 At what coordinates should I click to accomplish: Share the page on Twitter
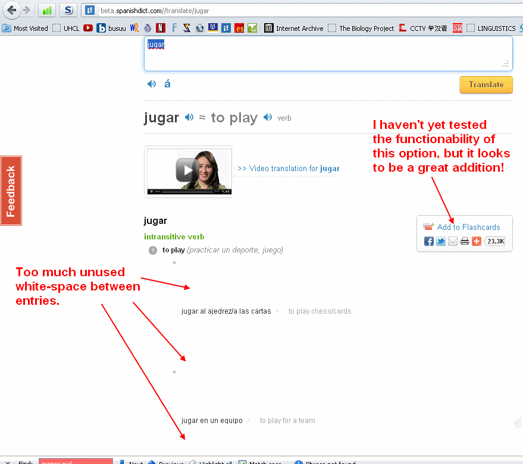[440, 241]
